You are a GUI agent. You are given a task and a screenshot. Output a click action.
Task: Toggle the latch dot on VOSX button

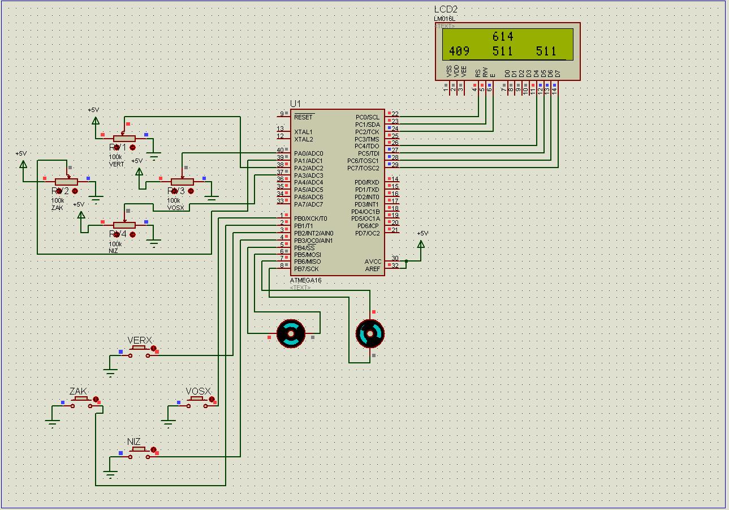pyautogui.click(x=212, y=399)
